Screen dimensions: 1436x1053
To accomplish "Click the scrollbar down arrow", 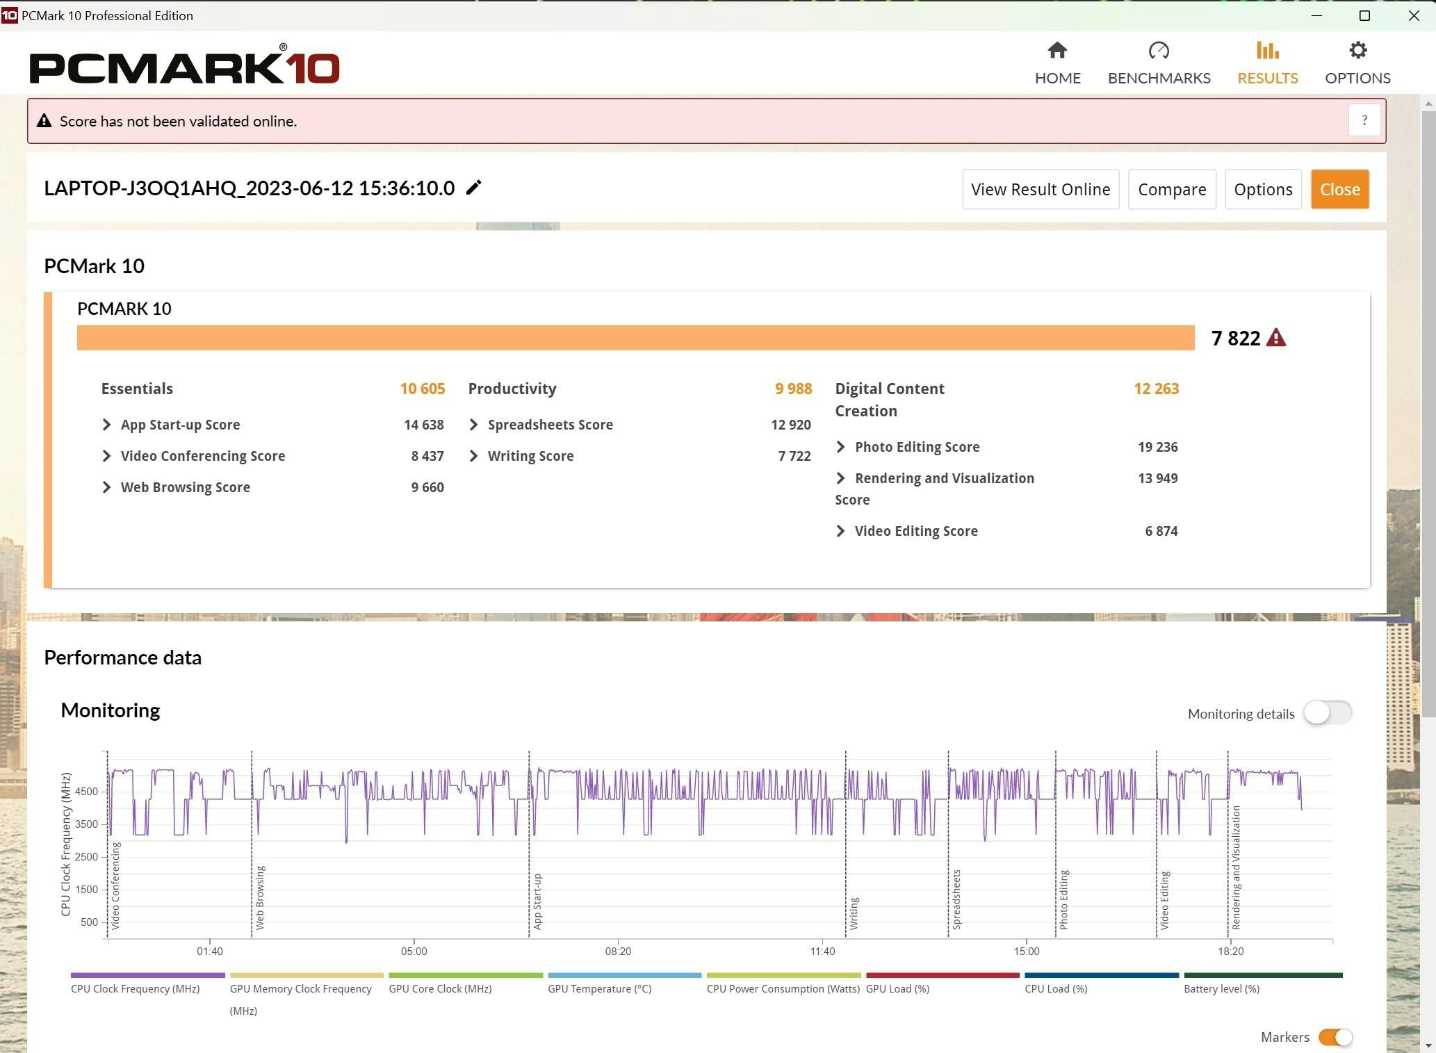I will pos(1428,1045).
